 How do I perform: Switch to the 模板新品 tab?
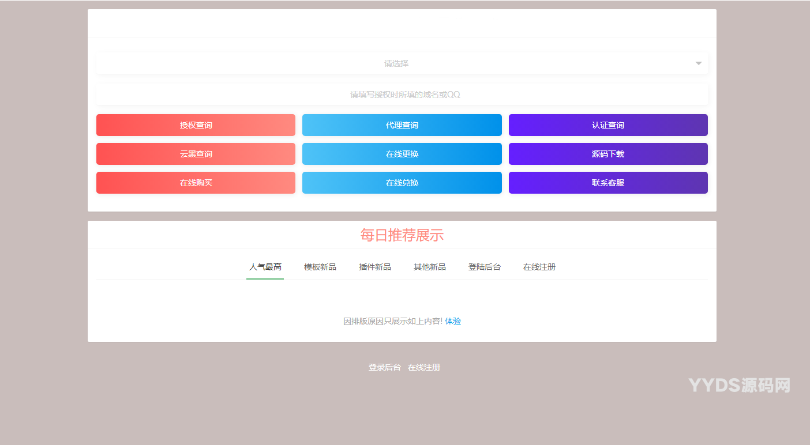click(x=320, y=267)
